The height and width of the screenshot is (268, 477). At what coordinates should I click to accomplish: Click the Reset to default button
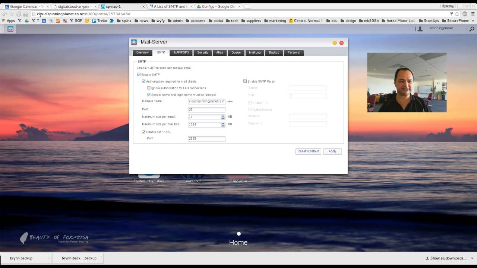point(308,151)
